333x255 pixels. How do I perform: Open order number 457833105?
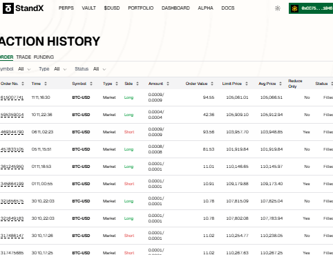pos(12,149)
